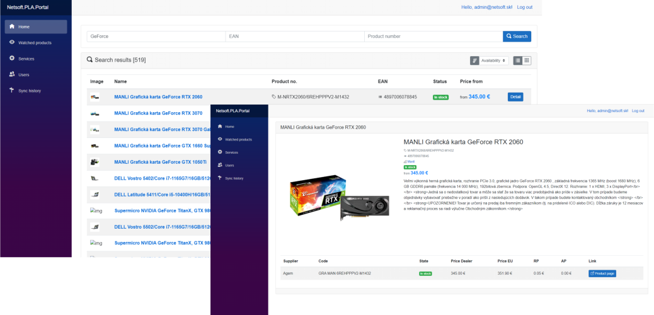Viewport: 654px width, 315px height.
Task: Click the Price Dealer column header
Action: tap(461, 261)
